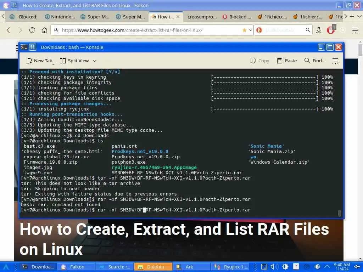Click the search magnifier in Falkon search box

308,30
